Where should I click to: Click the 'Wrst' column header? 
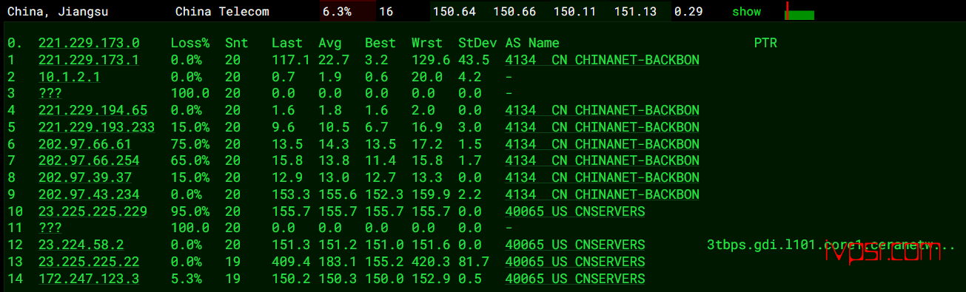coord(426,43)
